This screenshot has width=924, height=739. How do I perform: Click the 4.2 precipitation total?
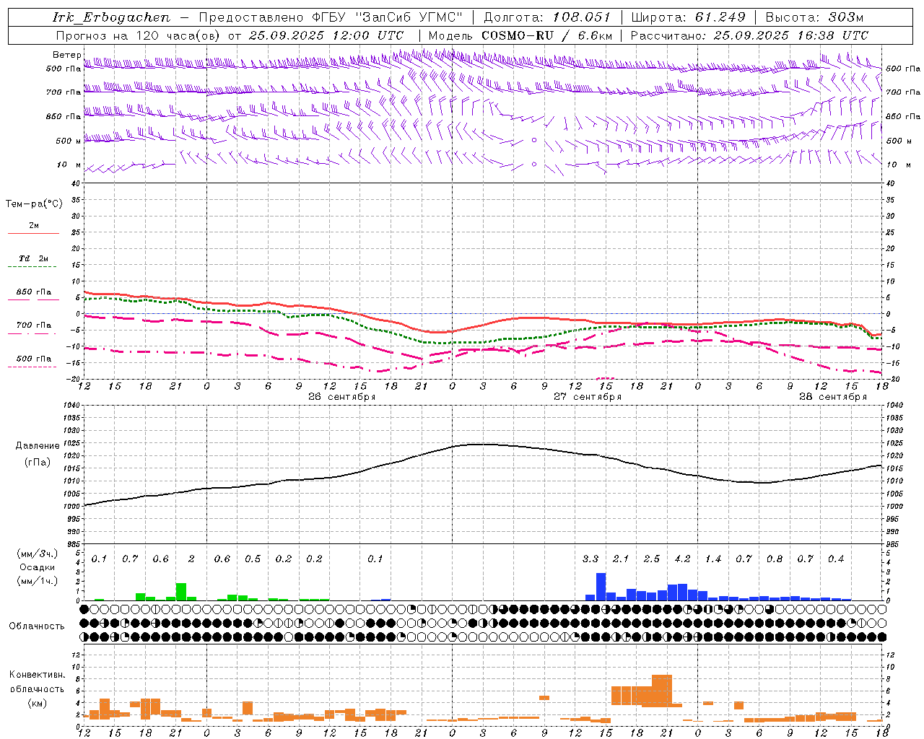pos(682,559)
